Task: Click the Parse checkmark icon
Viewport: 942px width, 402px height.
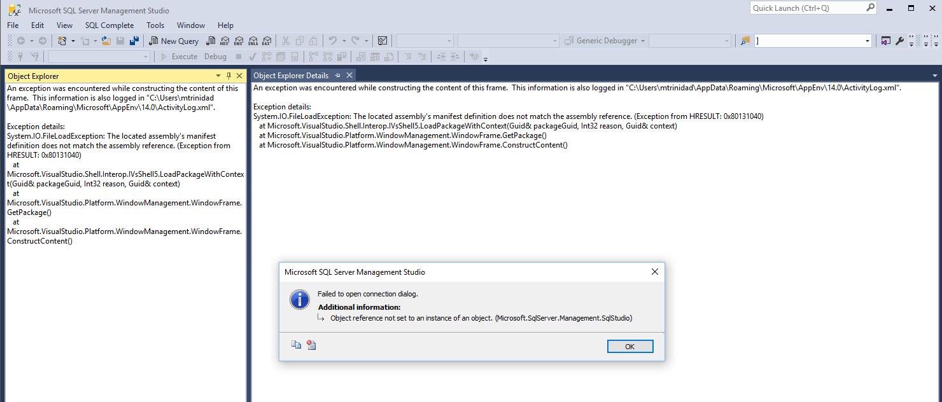Action: pos(253,57)
